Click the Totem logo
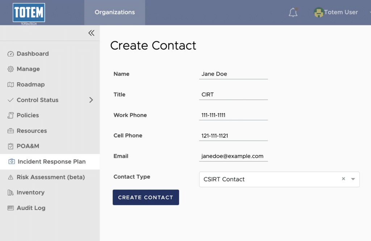The image size is (371, 241). [29, 14]
